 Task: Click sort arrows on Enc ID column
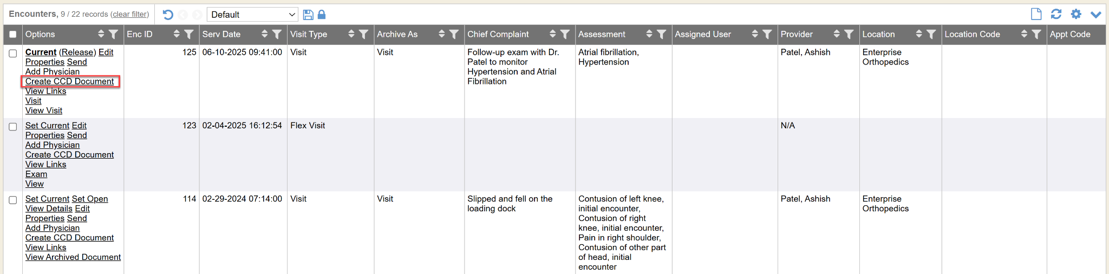[x=177, y=34]
